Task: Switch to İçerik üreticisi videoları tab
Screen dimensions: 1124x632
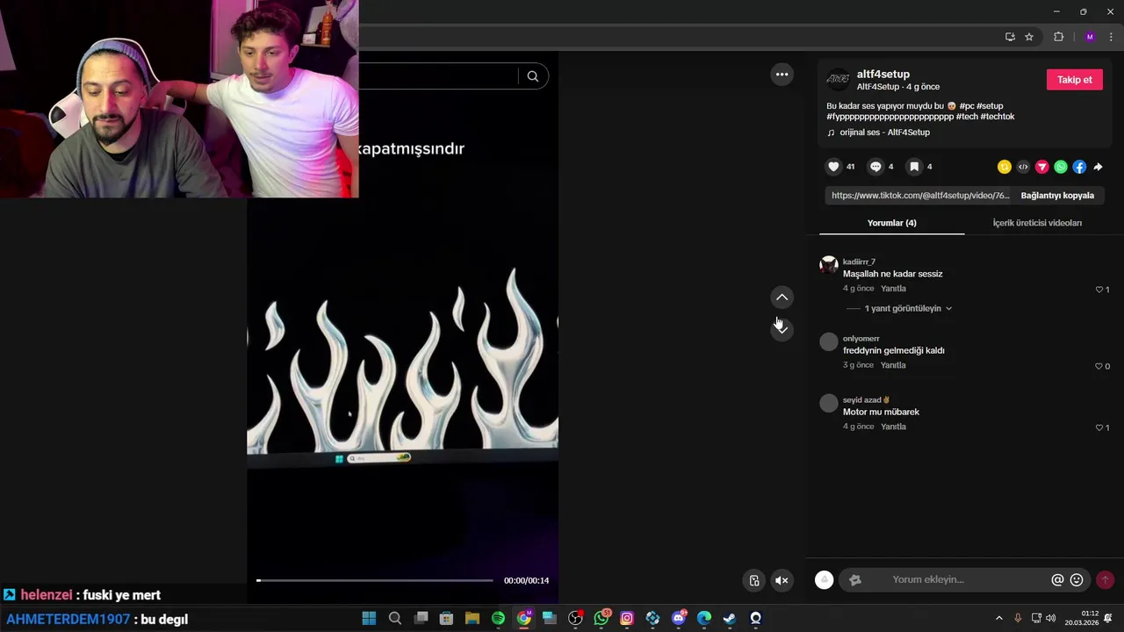Action: [x=1037, y=223]
